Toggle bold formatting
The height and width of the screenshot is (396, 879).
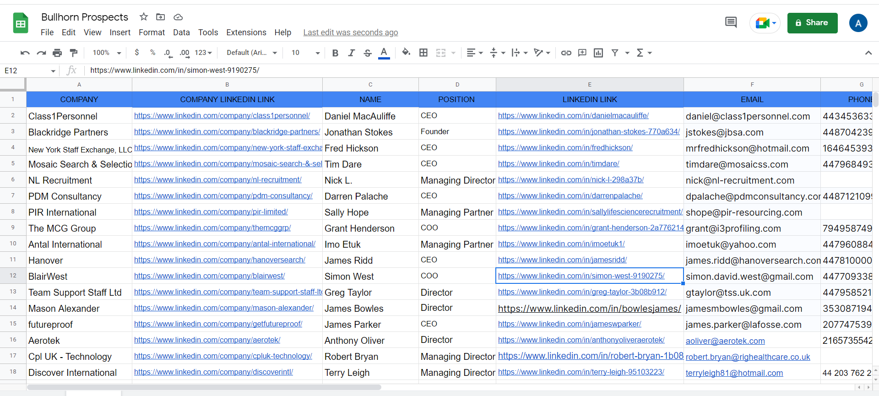click(x=335, y=53)
